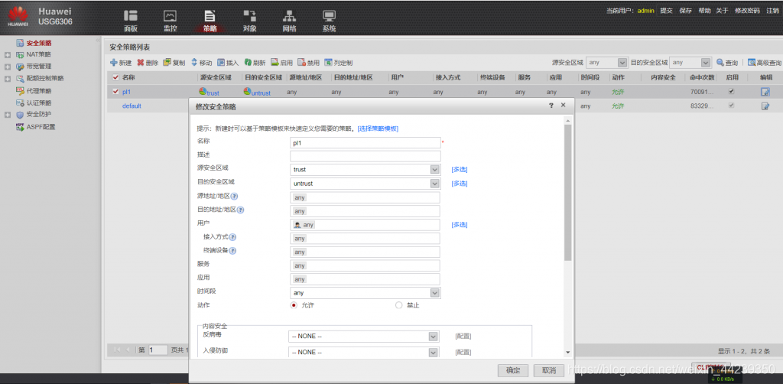Open the 网络 network tab
783x384 pixels.
tap(290, 21)
